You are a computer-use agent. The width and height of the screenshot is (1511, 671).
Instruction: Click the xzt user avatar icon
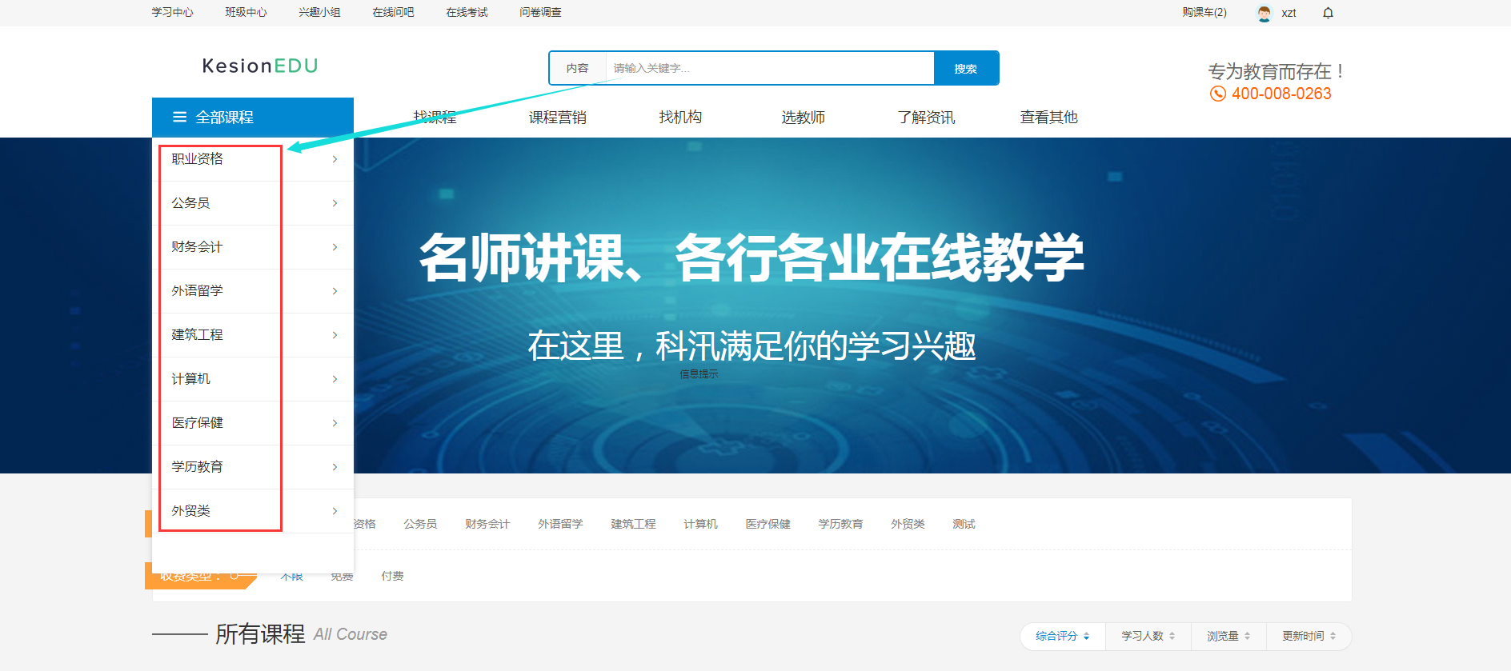point(1264,13)
